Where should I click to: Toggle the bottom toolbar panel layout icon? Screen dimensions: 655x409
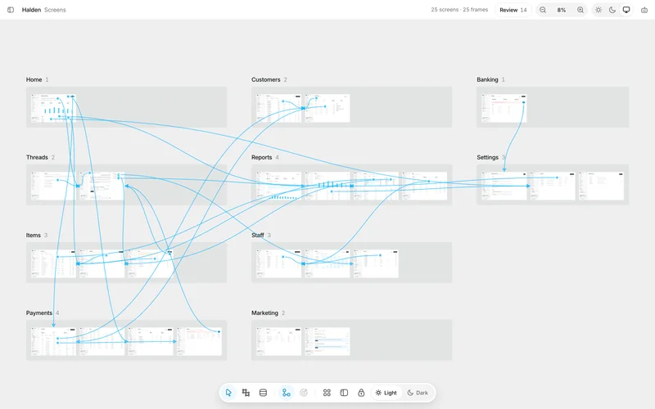pos(344,393)
